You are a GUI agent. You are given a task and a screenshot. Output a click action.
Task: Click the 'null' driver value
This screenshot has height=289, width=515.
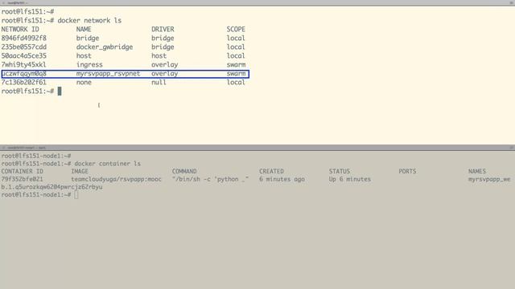click(159, 82)
